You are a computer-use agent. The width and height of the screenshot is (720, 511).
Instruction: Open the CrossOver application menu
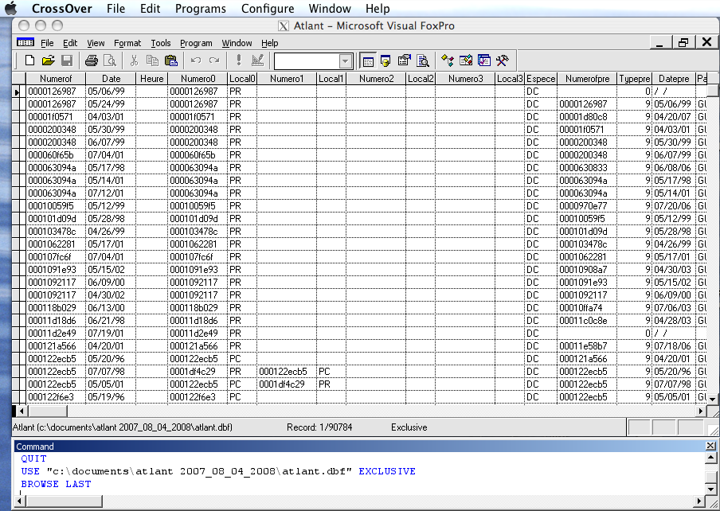tap(61, 8)
